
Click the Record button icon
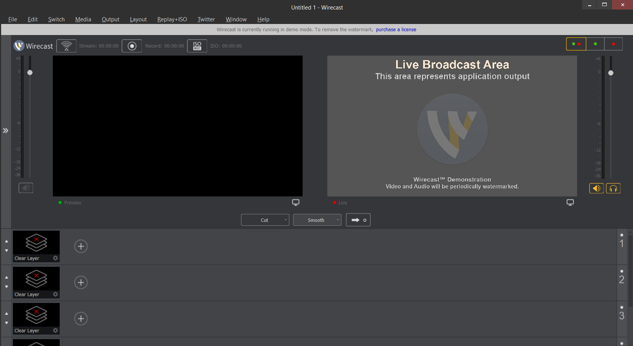pyautogui.click(x=132, y=46)
